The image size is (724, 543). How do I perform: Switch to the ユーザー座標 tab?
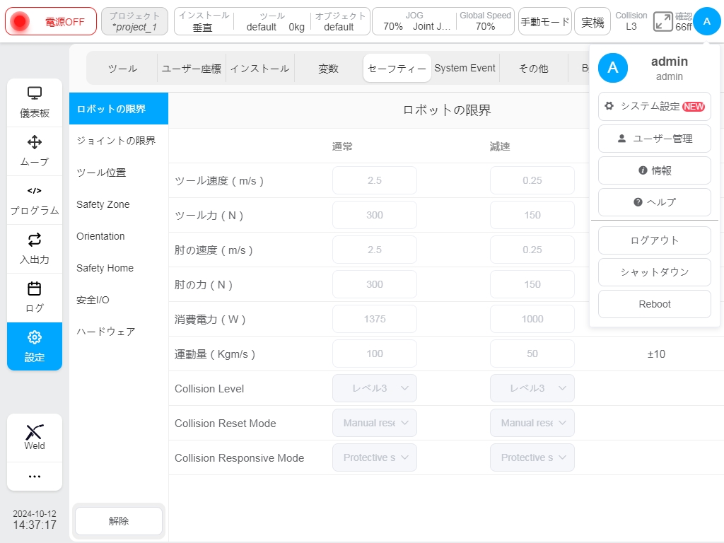[191, 69]
